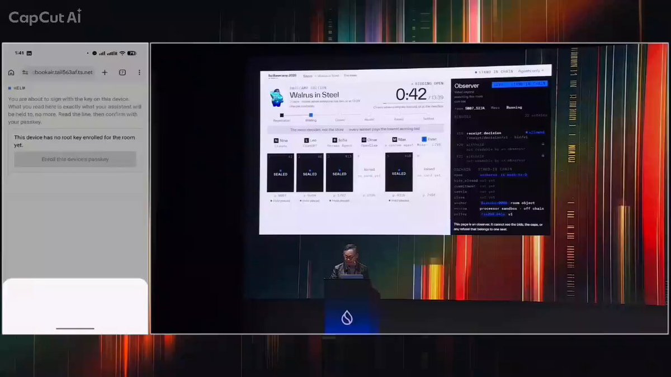Tap Enroll this device's passkey button
671x377 pixels.
point(75,159)
